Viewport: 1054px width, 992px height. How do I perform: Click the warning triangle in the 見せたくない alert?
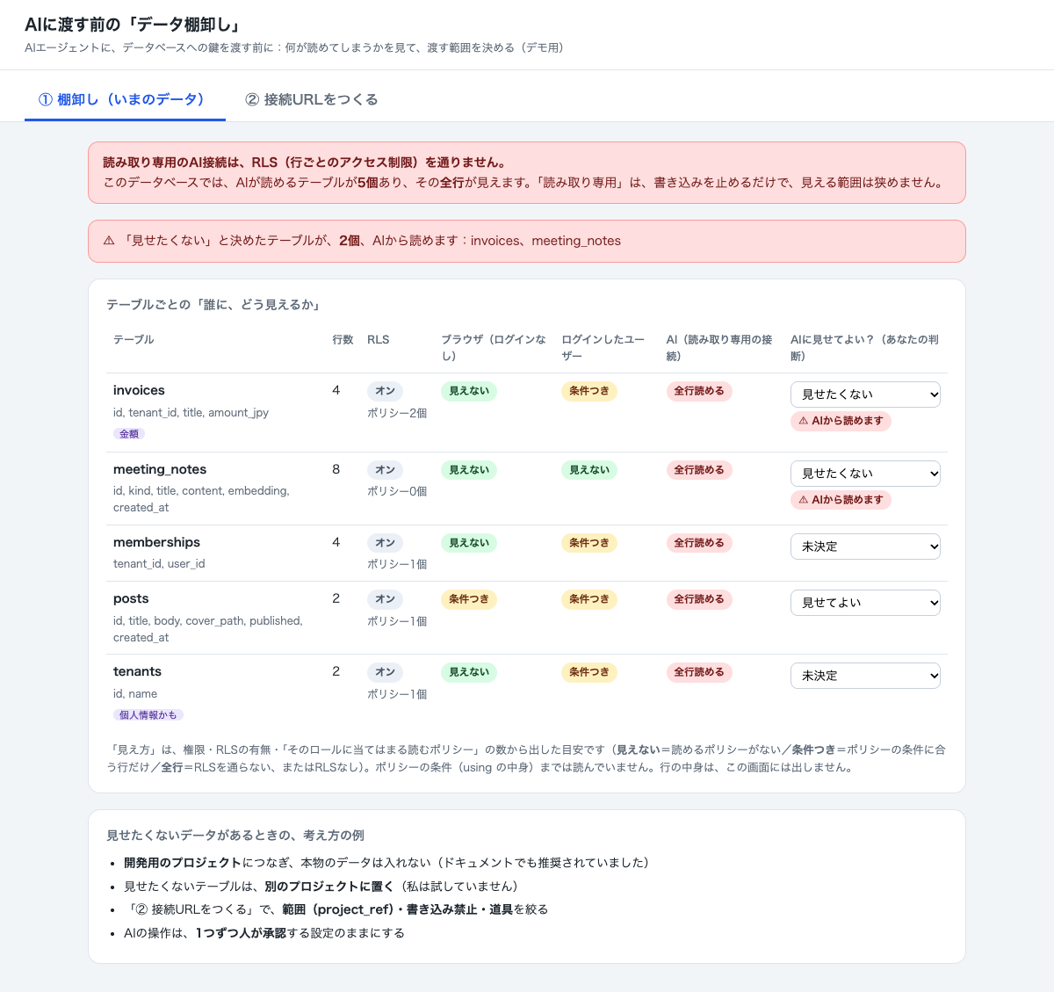pyautogui.click(x=109, y=241)
